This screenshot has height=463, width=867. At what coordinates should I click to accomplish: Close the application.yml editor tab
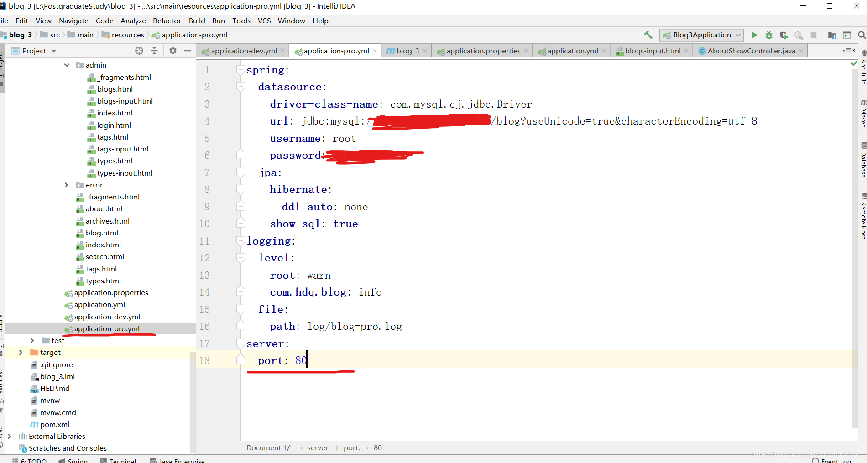click(604, 51)
